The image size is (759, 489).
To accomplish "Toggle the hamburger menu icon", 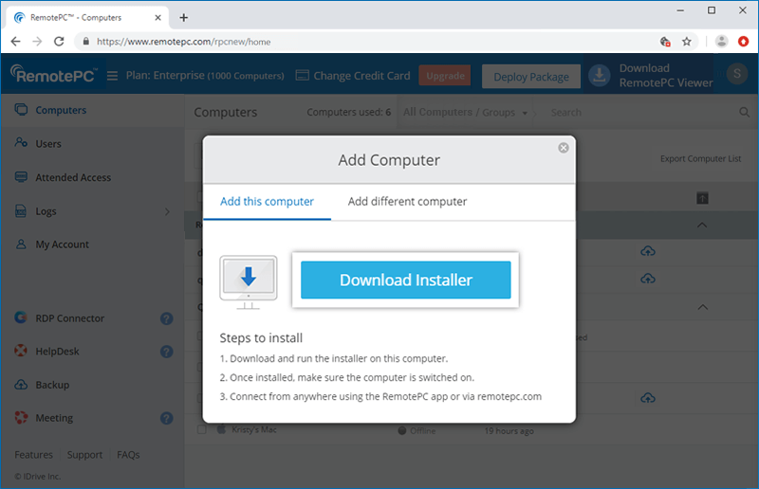I will point(112,76).
